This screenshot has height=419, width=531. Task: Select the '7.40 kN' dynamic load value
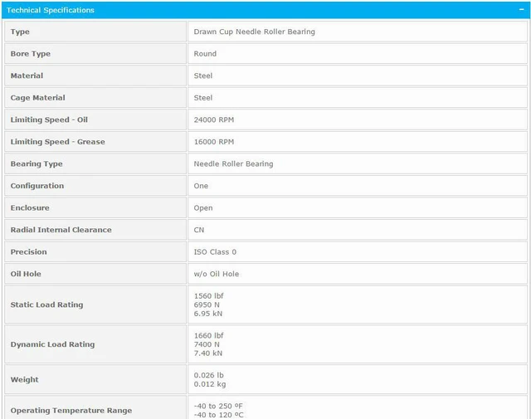click(x=208, y=353)
